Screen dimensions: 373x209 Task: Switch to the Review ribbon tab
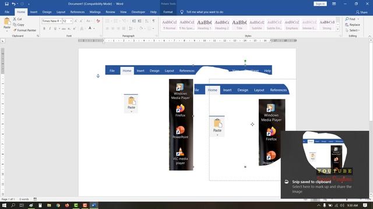click(110, 12)
